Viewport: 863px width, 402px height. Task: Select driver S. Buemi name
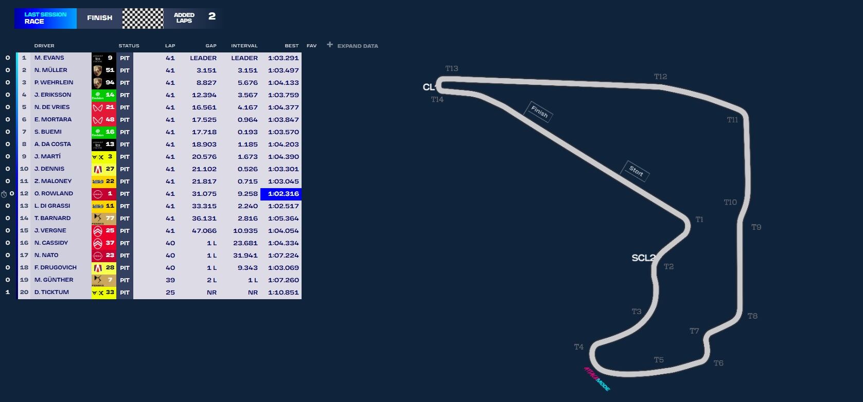click(48, 132)
